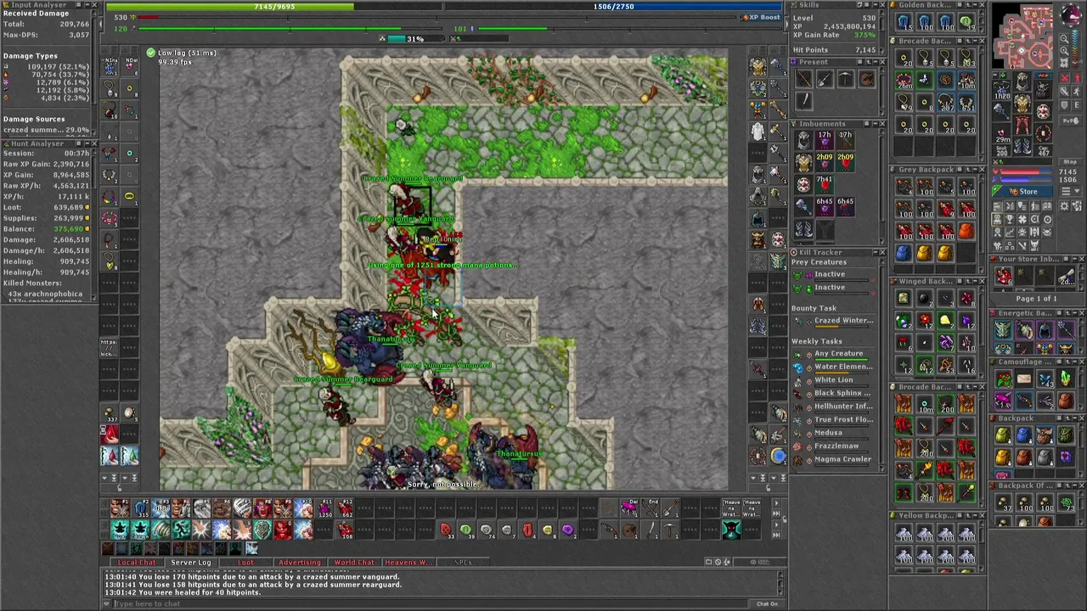The height and width of the screenshot is (611, 1087).
Task: Open the NPCs chat tab
Action: coord(462,562)
